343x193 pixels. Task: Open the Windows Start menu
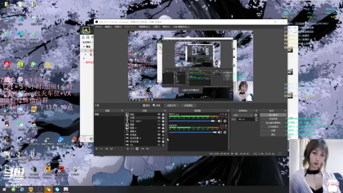(x=4, y=190)
